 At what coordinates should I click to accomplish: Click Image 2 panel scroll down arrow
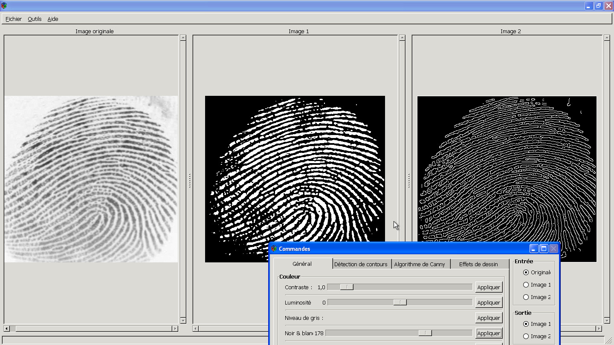tap(607, 321)
